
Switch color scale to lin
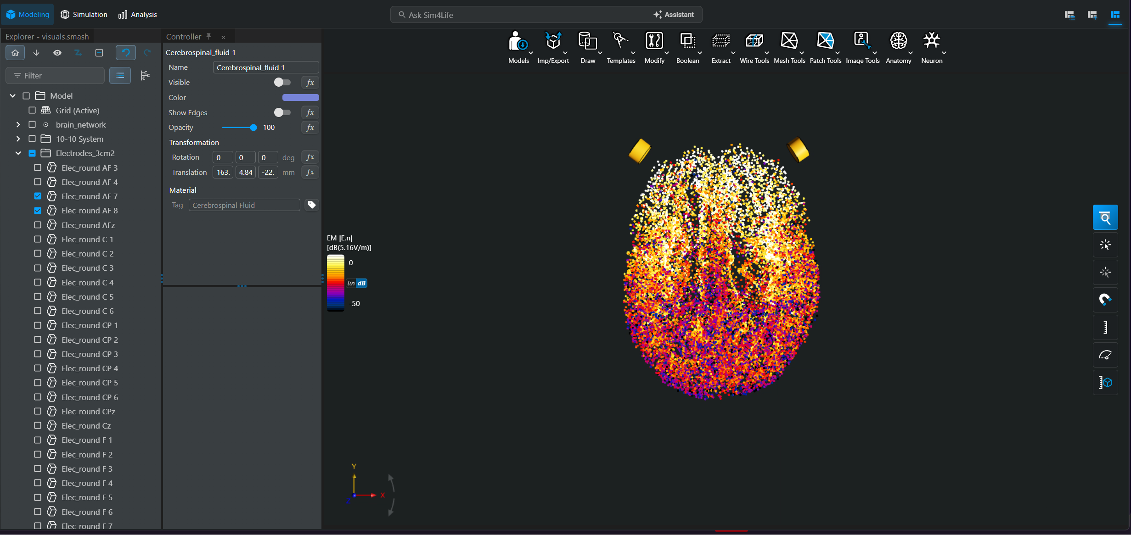click(x=351, y=283)
